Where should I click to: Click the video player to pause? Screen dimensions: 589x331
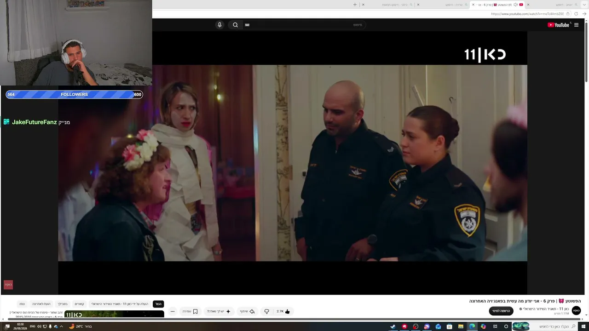(293, 163)
